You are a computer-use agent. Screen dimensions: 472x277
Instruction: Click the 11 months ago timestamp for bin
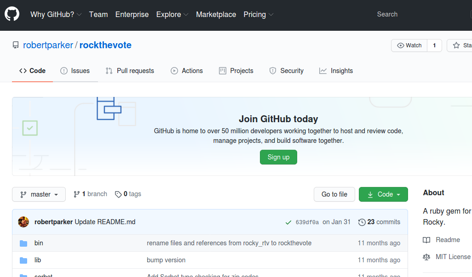click(379, 243)
